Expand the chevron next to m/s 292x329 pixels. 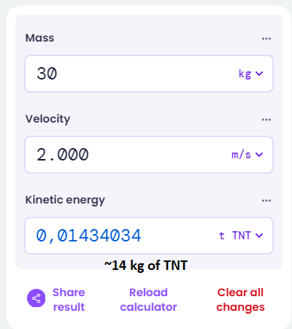[259, 155]
